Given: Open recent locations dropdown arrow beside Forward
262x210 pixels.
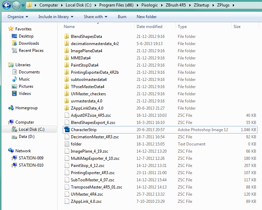Looking at the screenshot, I should [x=23, y=5].
